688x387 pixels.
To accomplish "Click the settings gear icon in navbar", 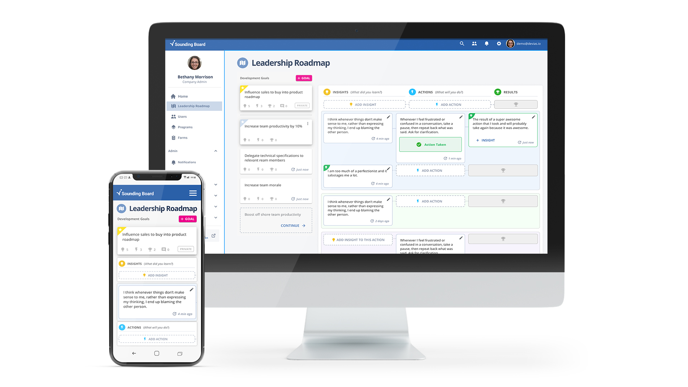I will (498, 43).
